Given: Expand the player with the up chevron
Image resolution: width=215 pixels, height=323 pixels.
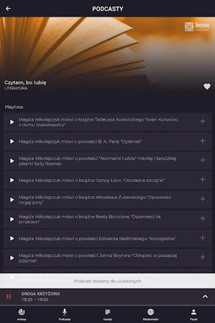Looking at the screenshot, I should click(205, 296).
